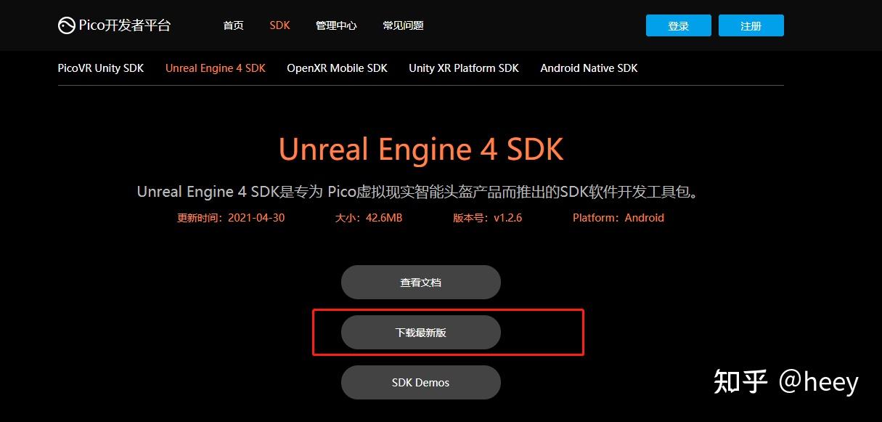
Task: Click 下载最新版 download latest button
Action: [421, 333]
